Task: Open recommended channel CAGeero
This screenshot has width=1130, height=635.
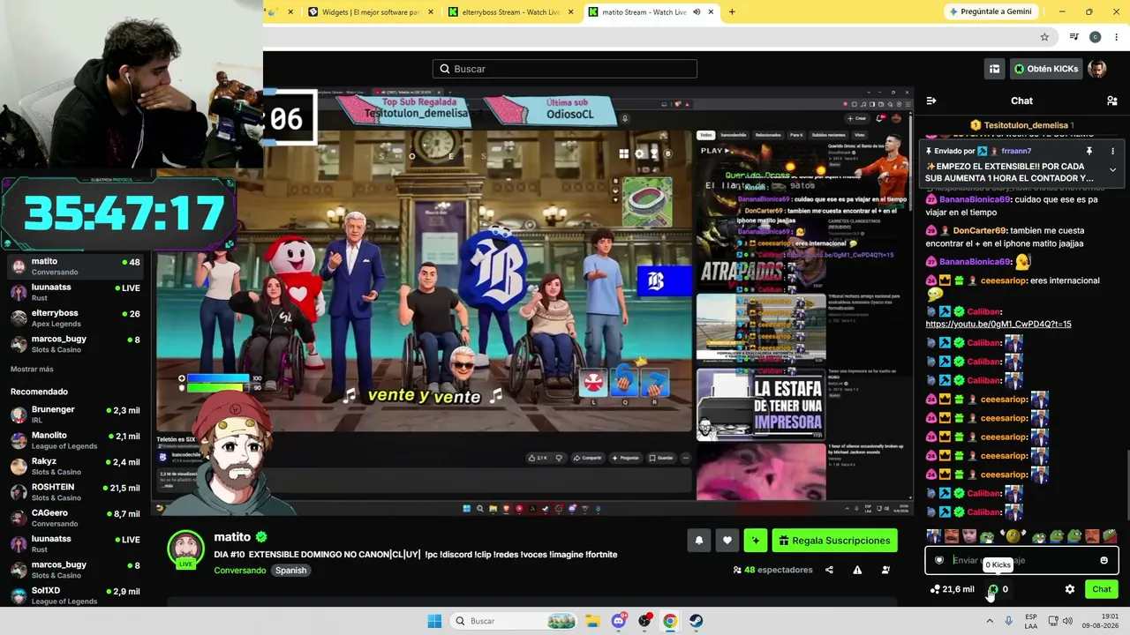Action: [x=76, y=518]
